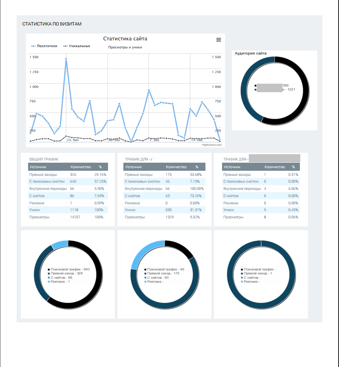Click the Реклама - 1 legend marker
The height and width of the screenshot is (367, 339).
coord(49,282)
